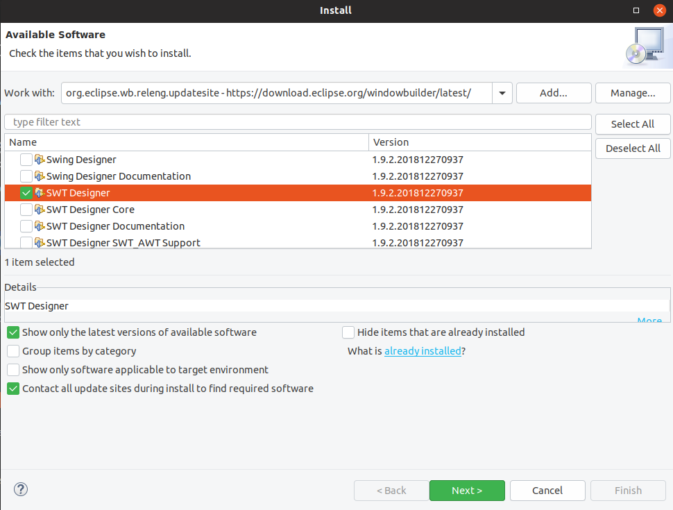Enable 'Hide items that are already installed'
This screenshot has width=673, height=510.
[x=348, y=332]
